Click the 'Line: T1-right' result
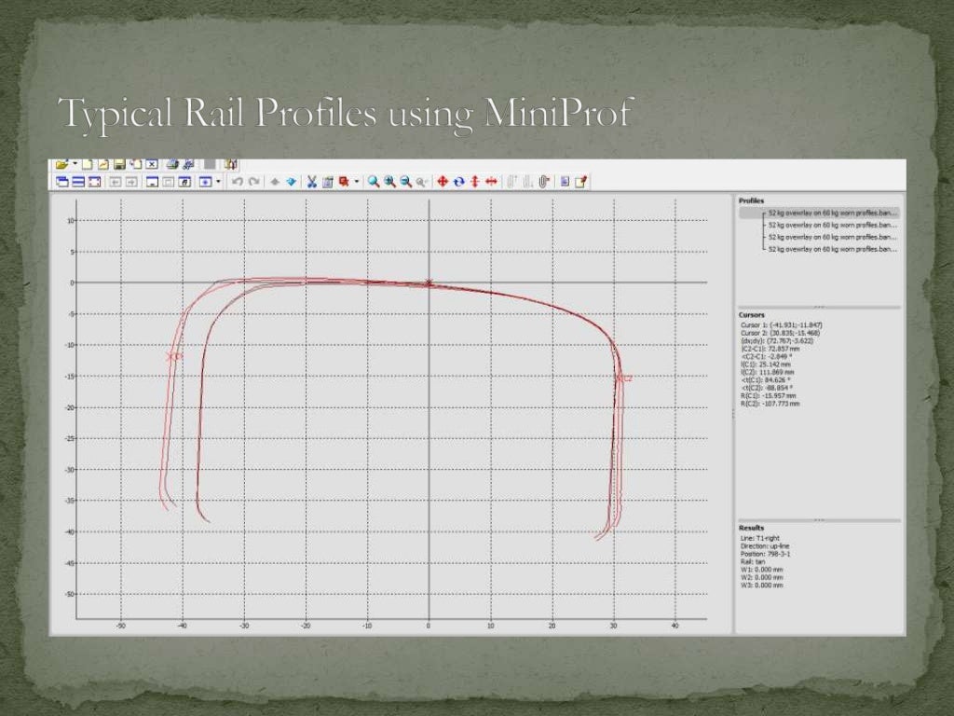Screen dimensions: 954x716 point(760,538)
